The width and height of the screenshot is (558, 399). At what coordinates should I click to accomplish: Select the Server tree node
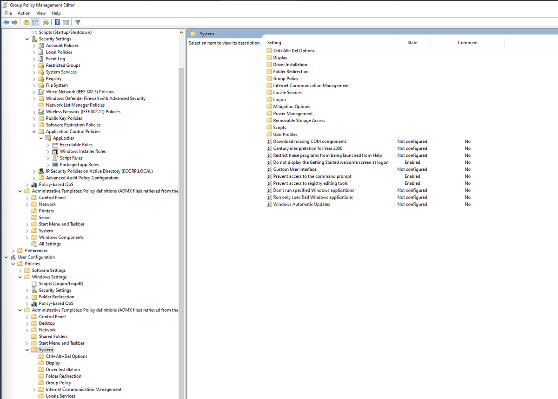click(x=45, y=218)
